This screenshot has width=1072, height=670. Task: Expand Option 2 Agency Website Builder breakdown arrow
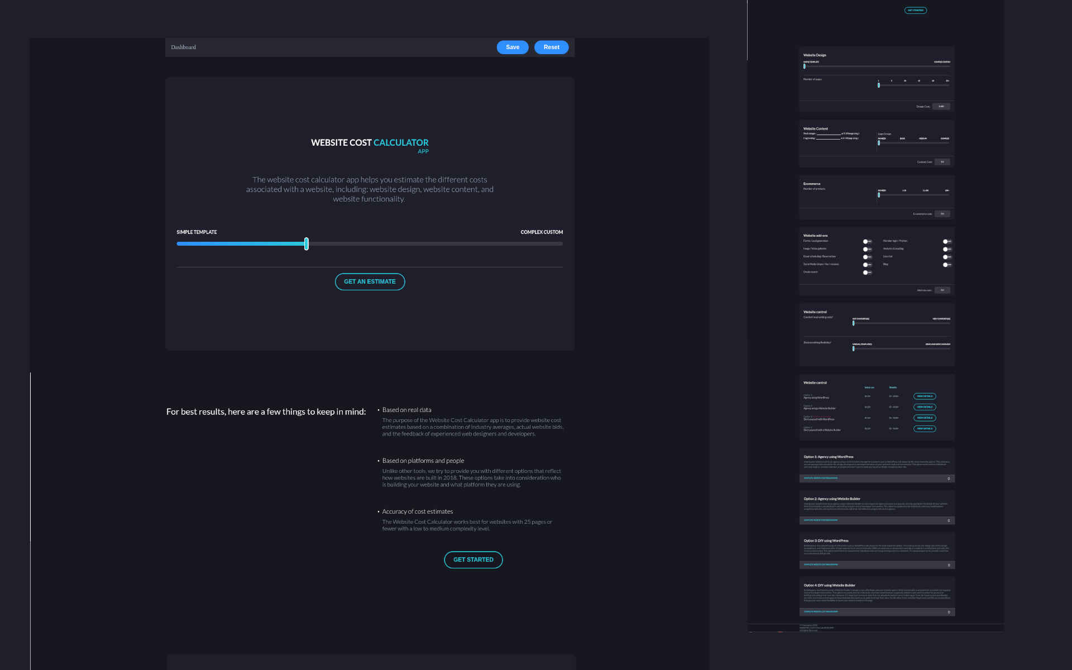tap(949, 520)
